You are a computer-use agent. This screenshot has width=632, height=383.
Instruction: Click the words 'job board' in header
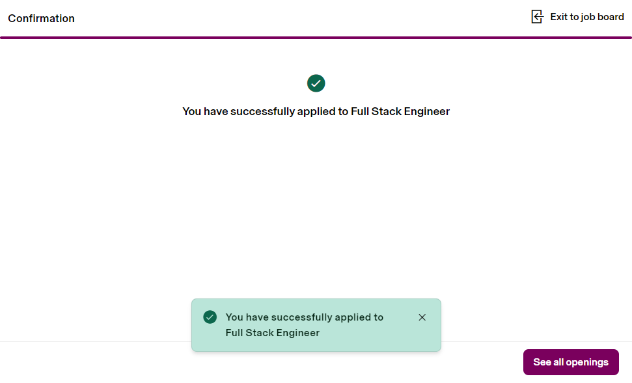602,17
